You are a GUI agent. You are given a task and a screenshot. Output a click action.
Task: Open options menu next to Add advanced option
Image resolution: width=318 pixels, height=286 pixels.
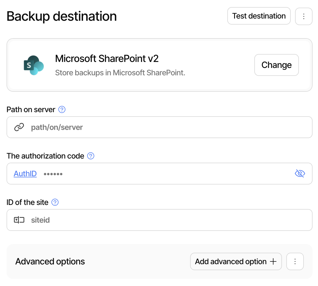295,261
